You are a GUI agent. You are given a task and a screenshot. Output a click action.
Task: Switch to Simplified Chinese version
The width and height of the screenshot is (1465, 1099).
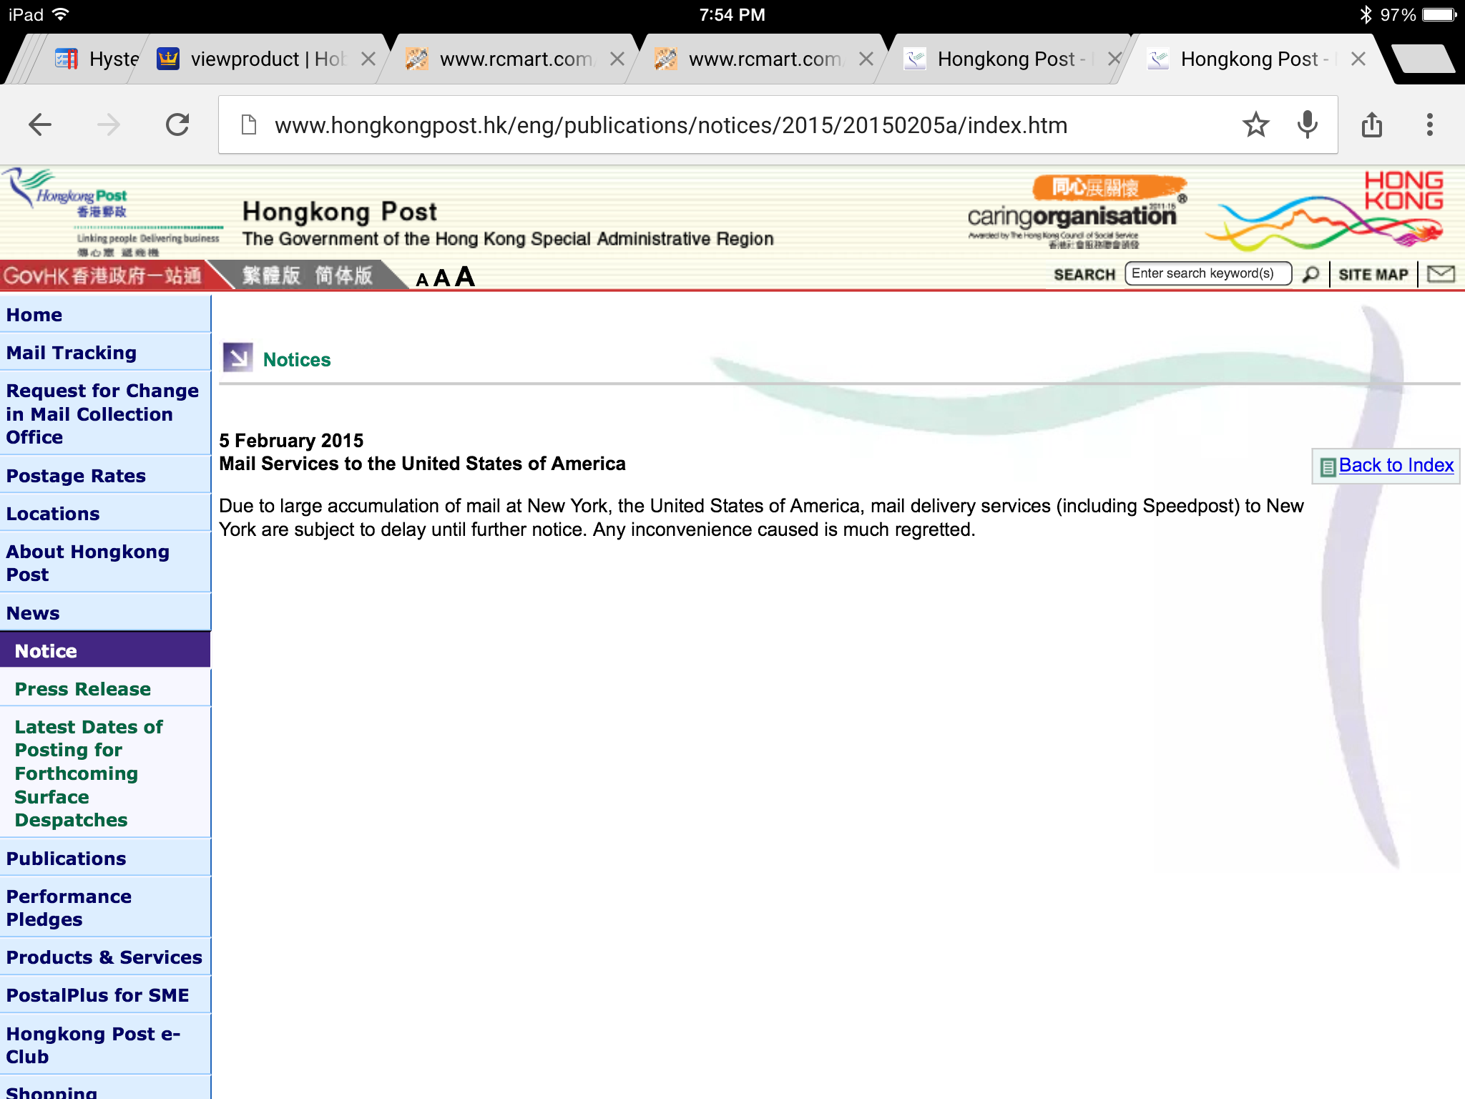click(343, 275)
